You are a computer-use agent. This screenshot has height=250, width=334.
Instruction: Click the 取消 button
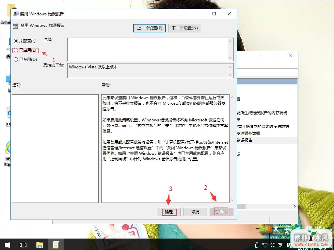(195, 212)
